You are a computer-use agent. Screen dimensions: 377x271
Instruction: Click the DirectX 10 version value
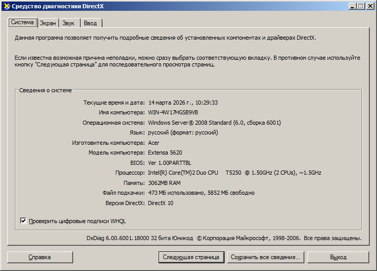[x=161, y=203]
